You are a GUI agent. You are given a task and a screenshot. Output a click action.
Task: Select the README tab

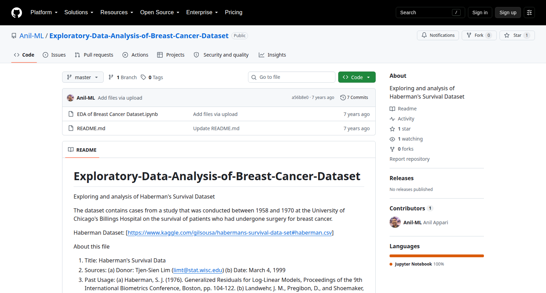click(82, 150)
